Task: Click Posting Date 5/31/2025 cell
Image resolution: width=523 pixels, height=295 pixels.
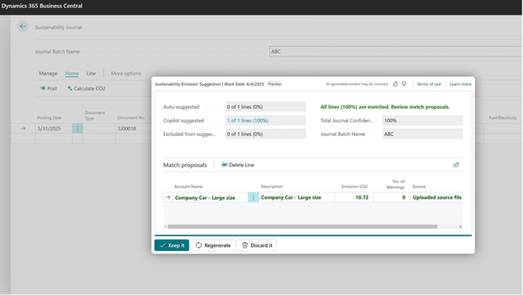Action: pos(53,128)
